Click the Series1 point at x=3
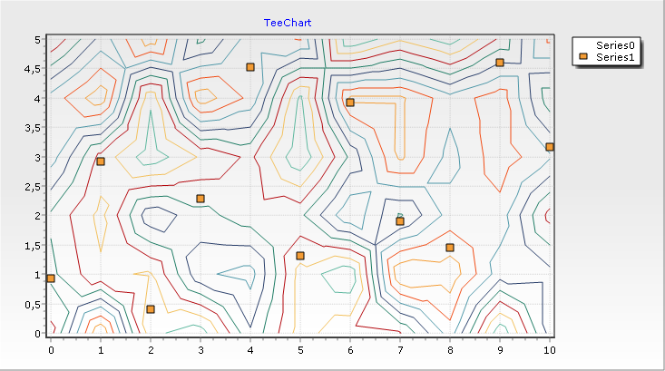Screen dimensions: 665x371 (200, 199)
